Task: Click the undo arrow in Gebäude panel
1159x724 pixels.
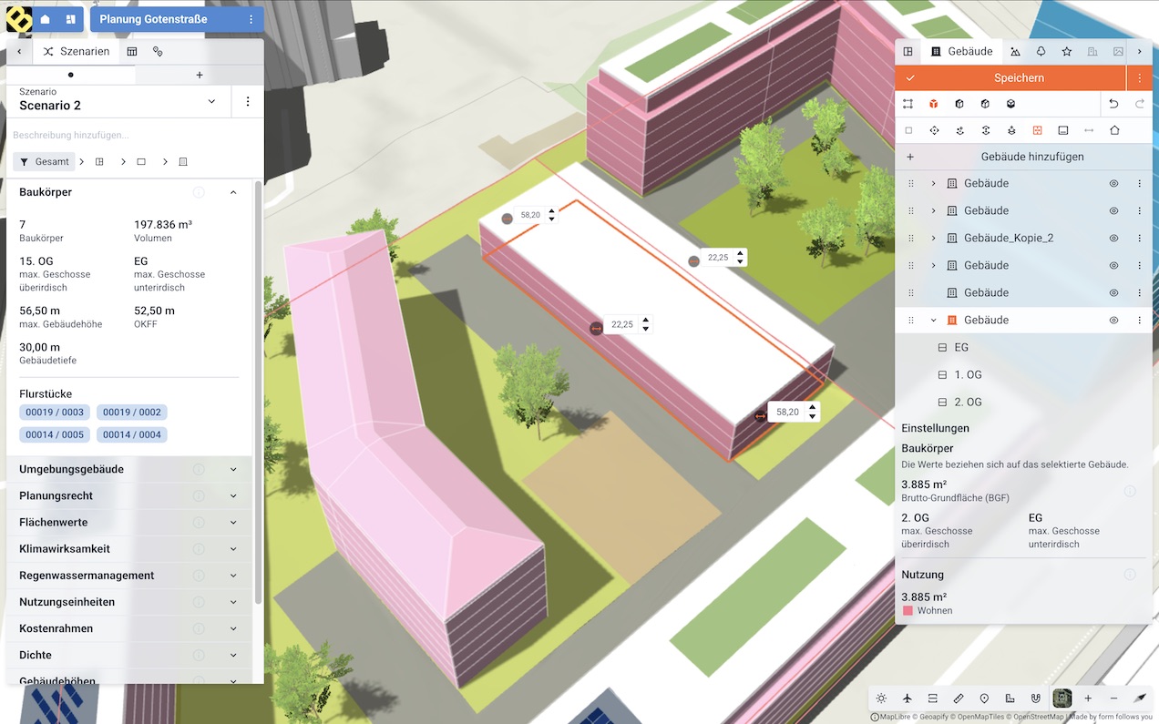Action: [x=1113, y=105]
